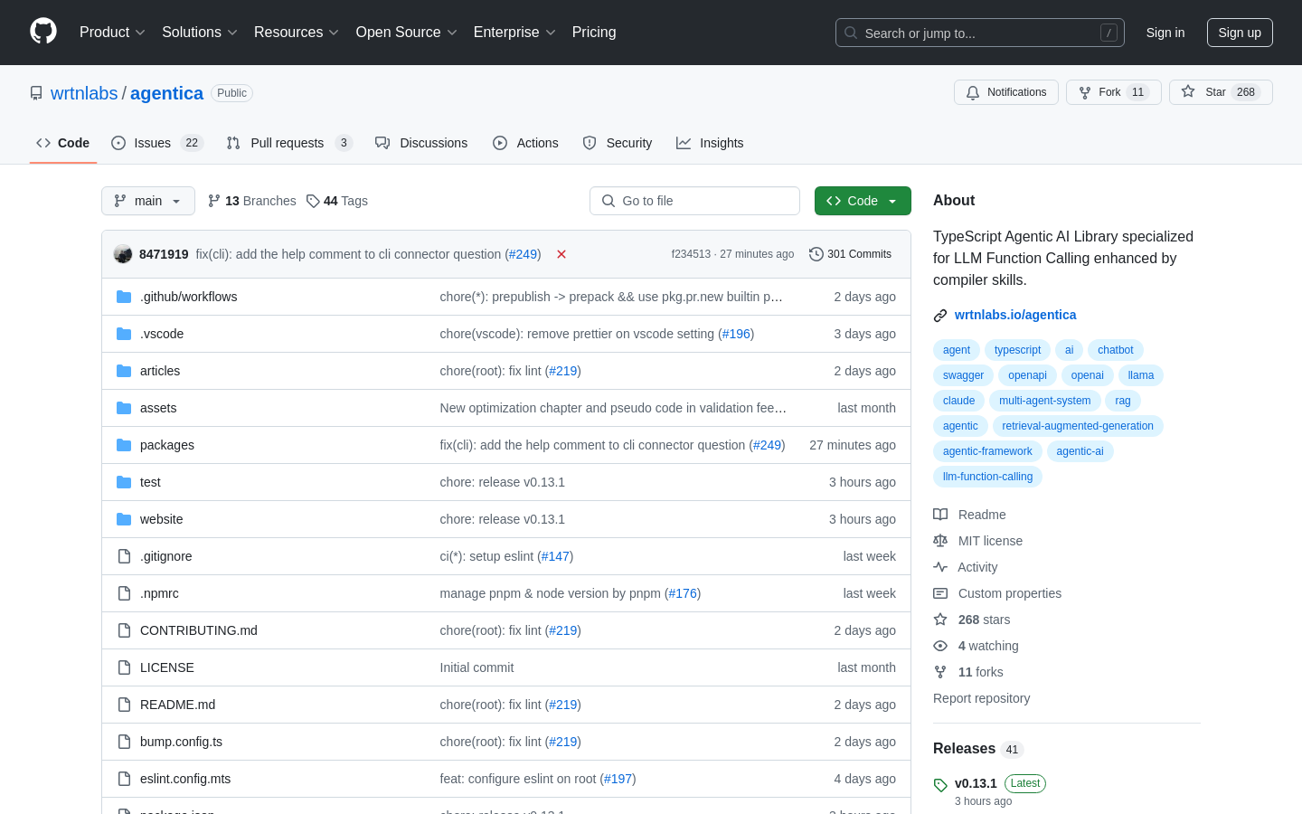Switch to the Pull requests tab
The height and width of the screenshot is (814, 1302).
289,143
